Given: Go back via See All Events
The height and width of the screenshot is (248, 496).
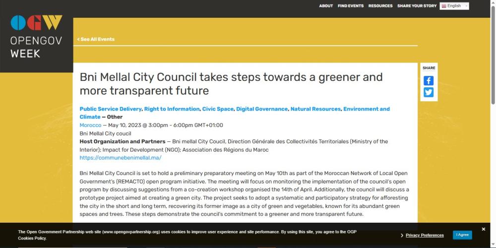Looking at the screenshot, I should click(96, 39).
